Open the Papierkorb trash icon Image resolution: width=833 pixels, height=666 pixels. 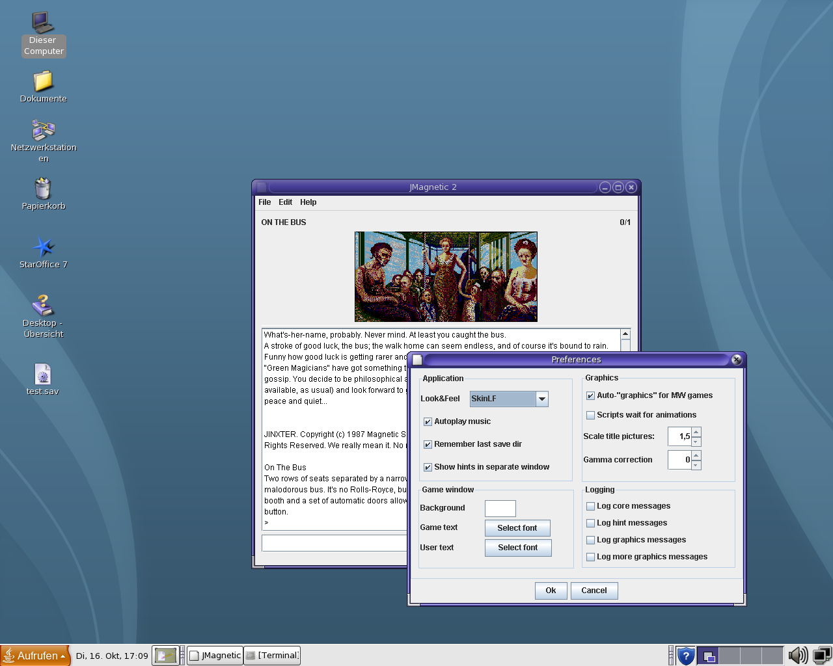point(43,189)
